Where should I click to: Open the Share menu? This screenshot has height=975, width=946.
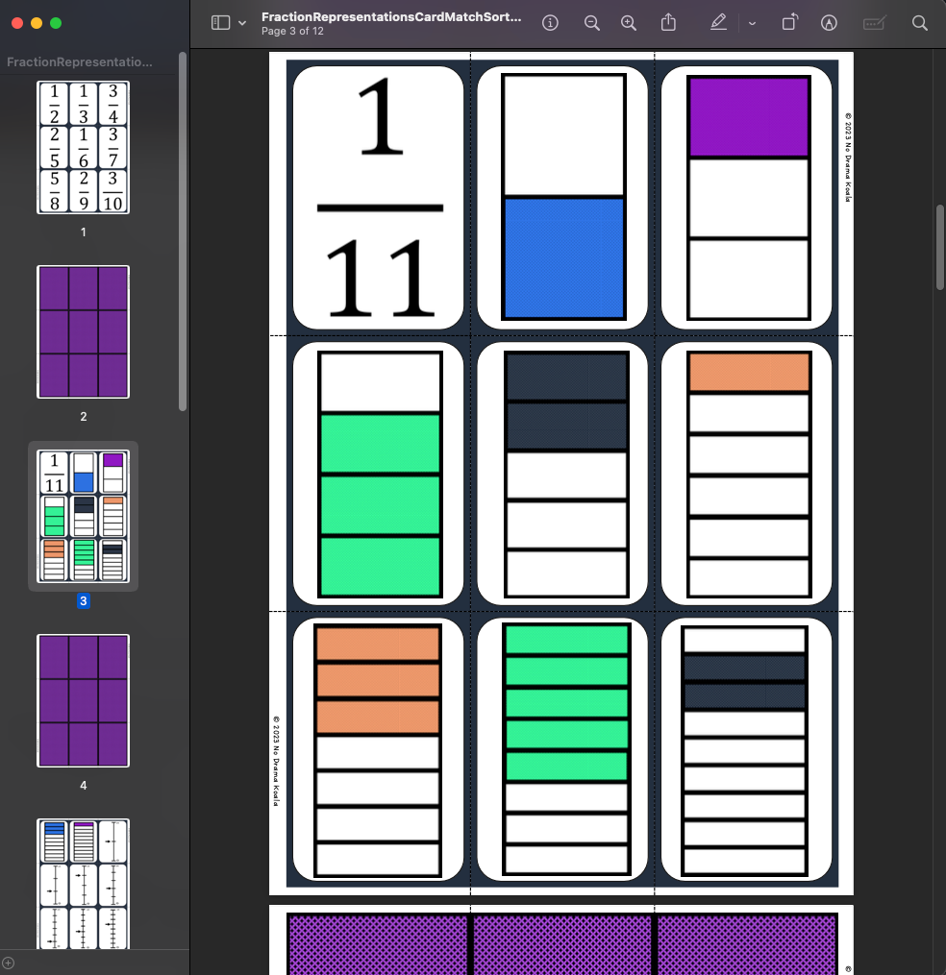668,22
